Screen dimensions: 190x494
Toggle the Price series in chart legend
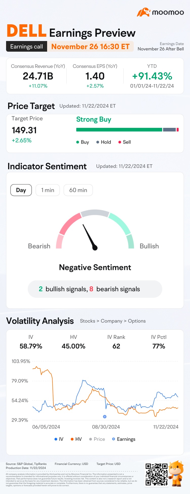[x=97, y=439]
